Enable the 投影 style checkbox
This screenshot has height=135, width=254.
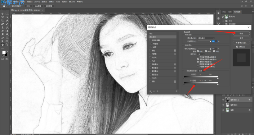tap(150, 82)
